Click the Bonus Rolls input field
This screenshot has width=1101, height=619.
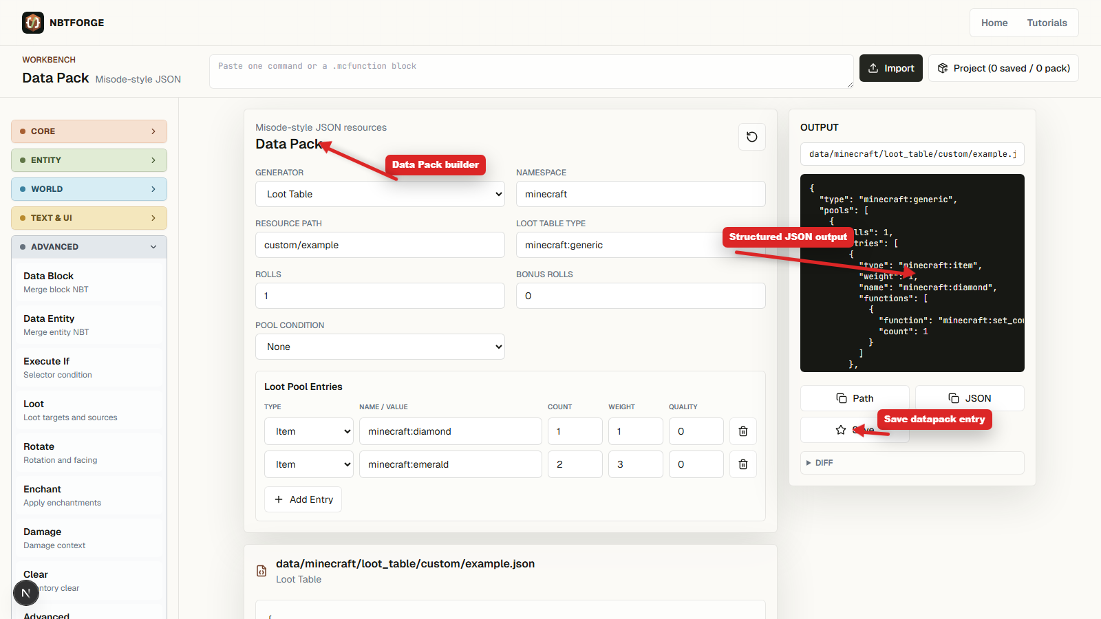(x=641, y=296)
